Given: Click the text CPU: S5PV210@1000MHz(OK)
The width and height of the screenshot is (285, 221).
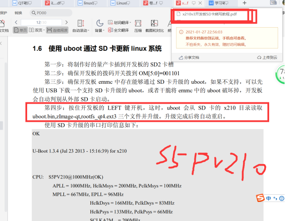Looking at the screenshot, I should 68,177.
